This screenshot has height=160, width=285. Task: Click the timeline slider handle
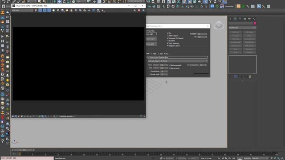[23, 150]
